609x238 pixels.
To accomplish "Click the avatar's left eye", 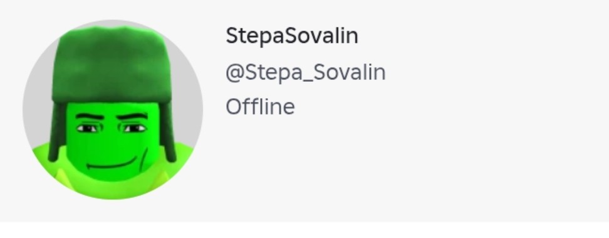I will [88, 128].
